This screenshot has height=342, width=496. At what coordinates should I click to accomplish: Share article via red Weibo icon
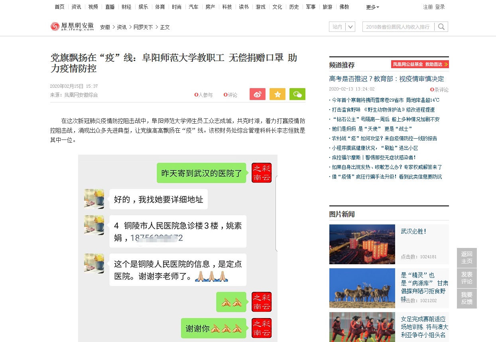click(257, 94)
